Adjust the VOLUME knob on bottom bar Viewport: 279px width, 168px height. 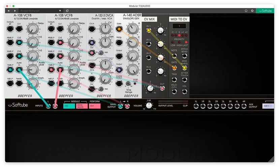149,106
